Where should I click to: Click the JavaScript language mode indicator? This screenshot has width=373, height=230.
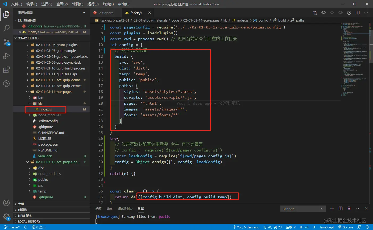(327, 227)
